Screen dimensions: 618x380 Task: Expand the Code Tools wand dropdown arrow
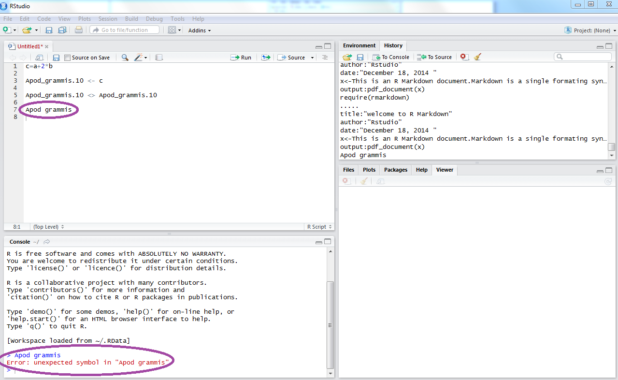coord(146,58)
